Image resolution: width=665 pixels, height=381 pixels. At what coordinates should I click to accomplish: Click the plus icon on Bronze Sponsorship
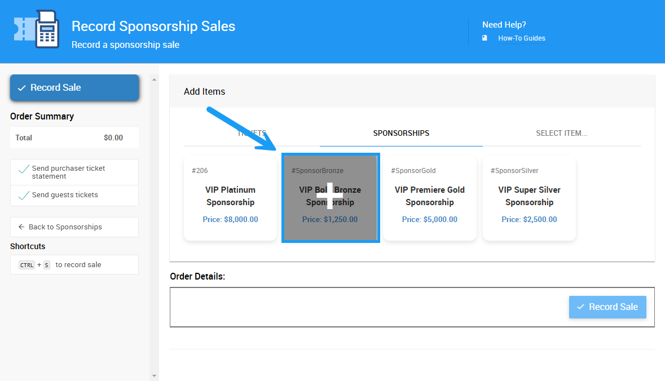click(x=330, y=196)
